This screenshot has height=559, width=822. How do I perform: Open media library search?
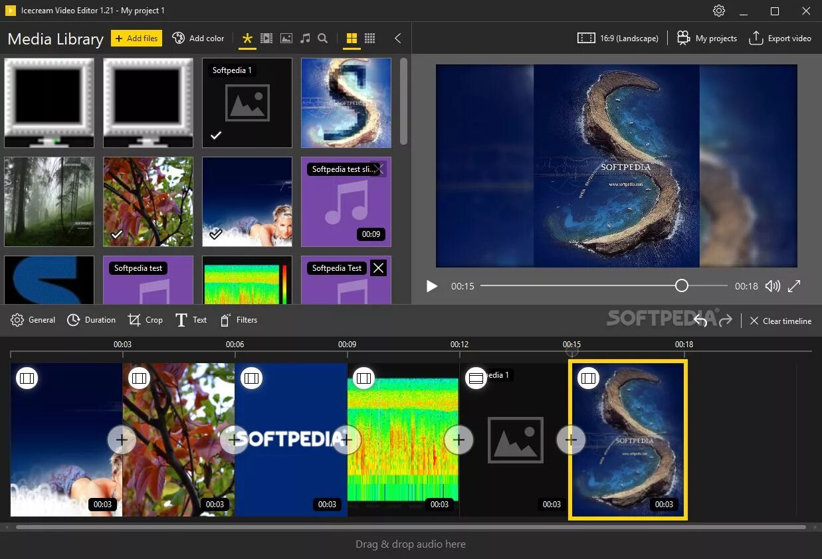point(323,39)
